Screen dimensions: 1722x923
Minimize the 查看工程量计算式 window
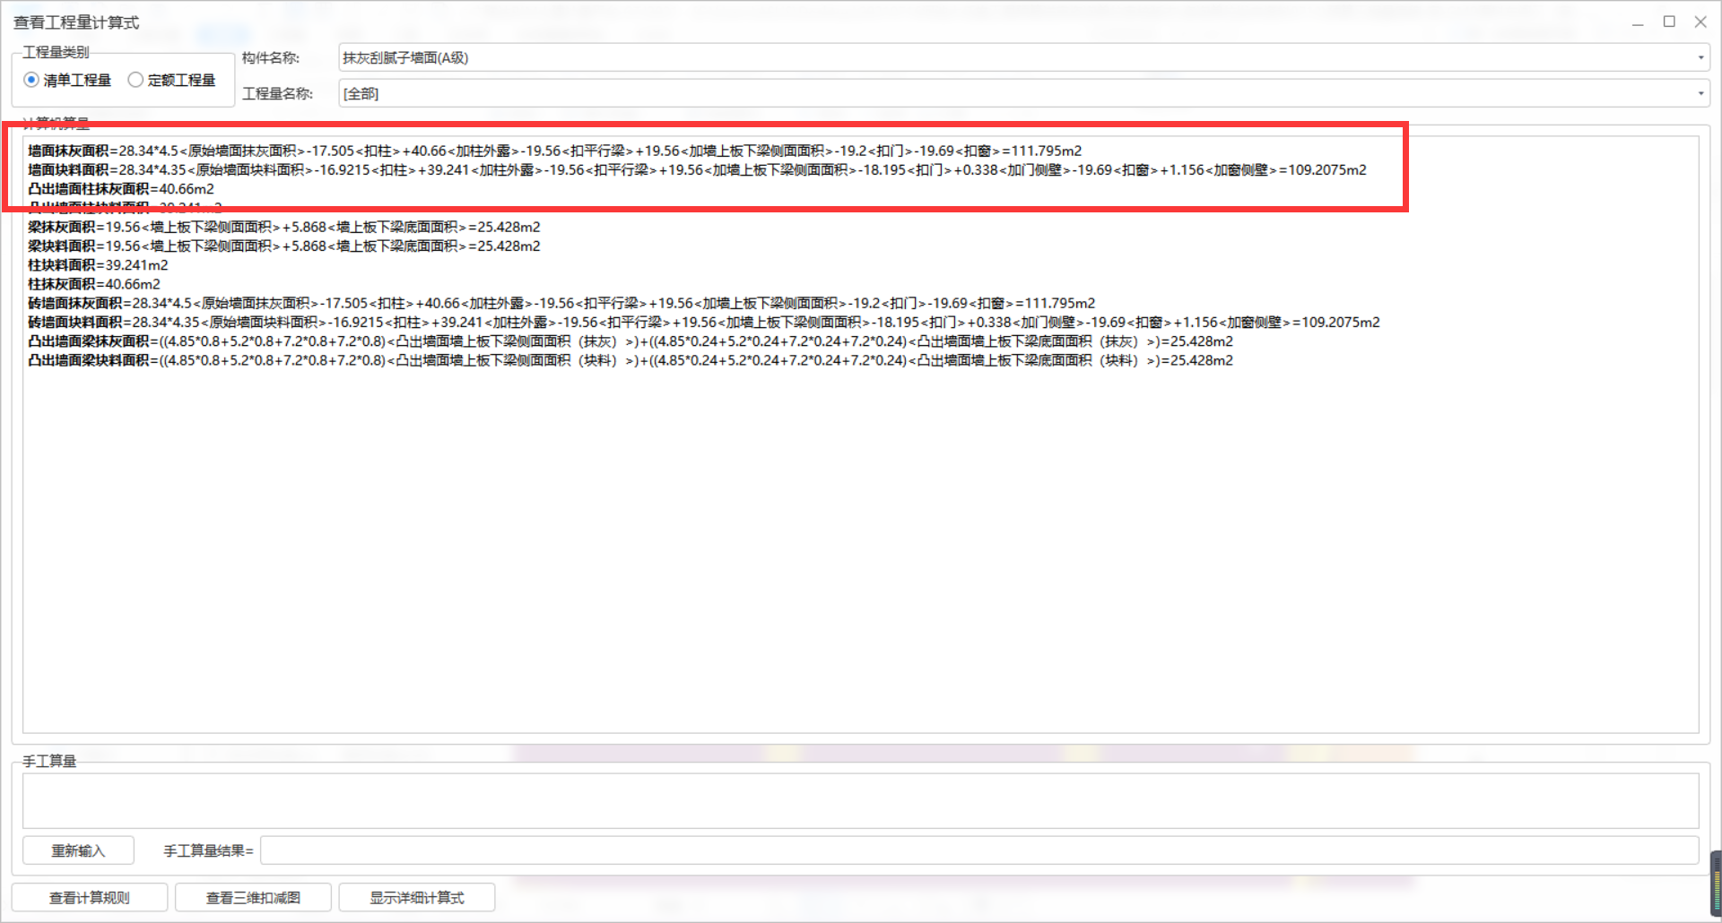click(x=1638, y=22)
